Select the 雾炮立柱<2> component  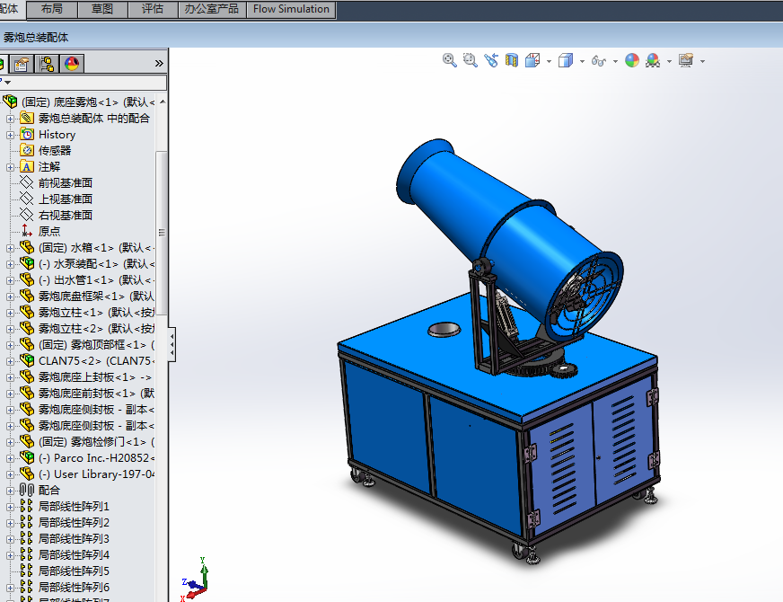click(x=96, y=328)
